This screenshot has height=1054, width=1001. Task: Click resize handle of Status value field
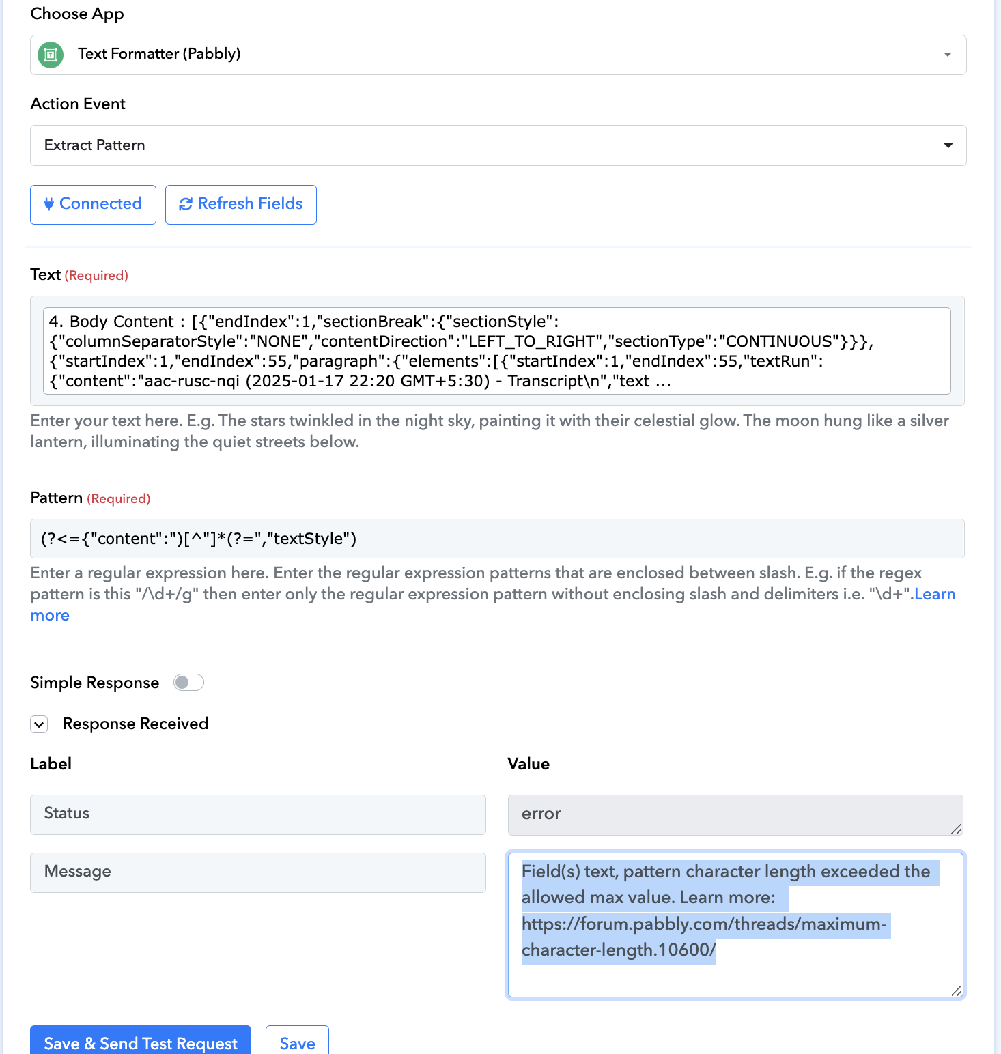(956, 829)
